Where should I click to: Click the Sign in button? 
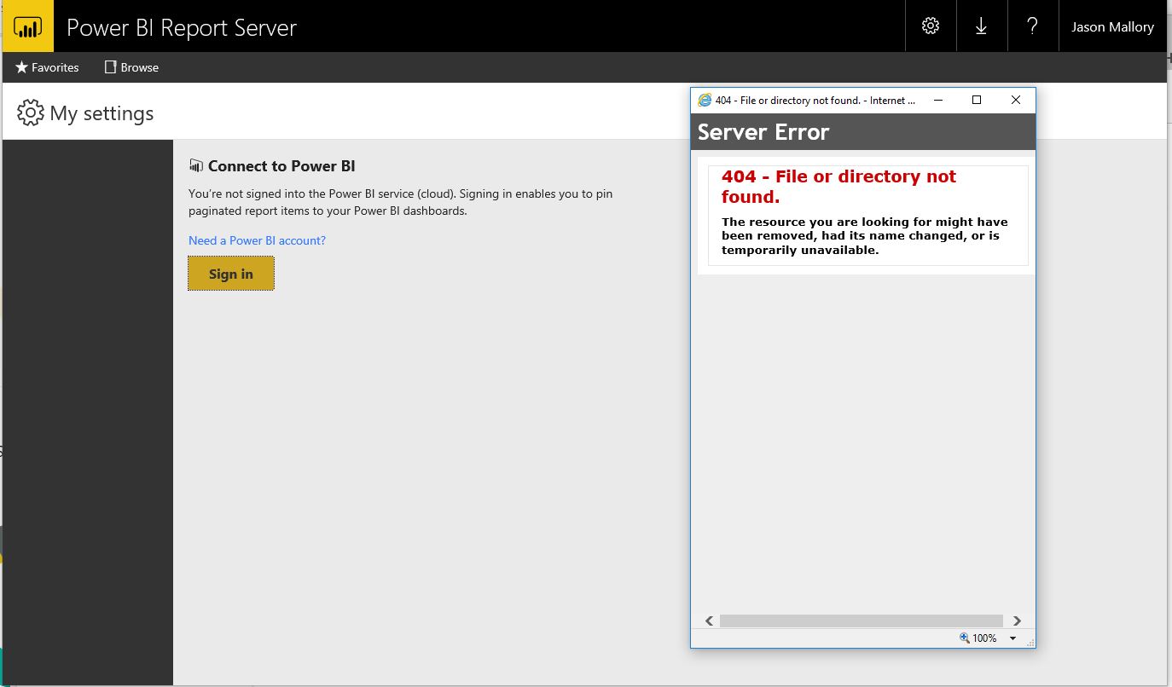(231, 274)
